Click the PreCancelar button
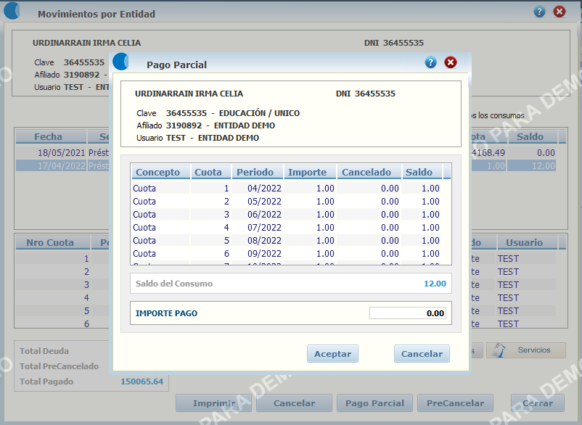Screen dimensions: 582x425 pyautogui.click(x=455, y=403)
